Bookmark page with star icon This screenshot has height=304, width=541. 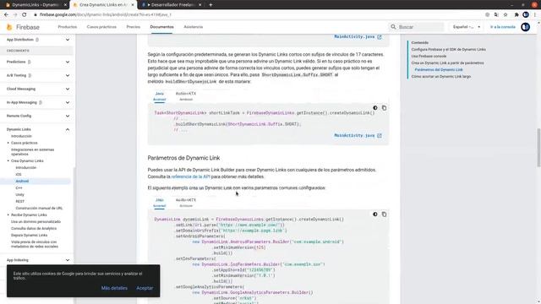505,14
